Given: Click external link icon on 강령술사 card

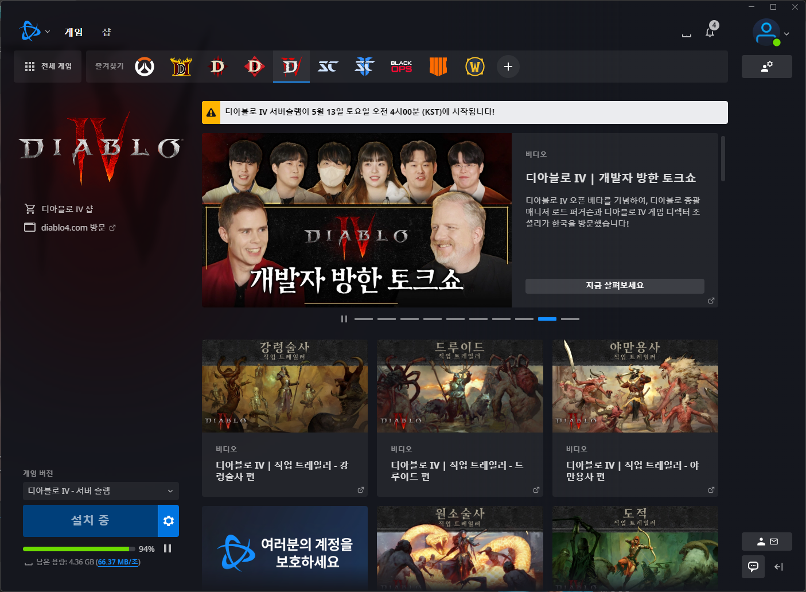Looking at the screenshot, I should point(361,490).
